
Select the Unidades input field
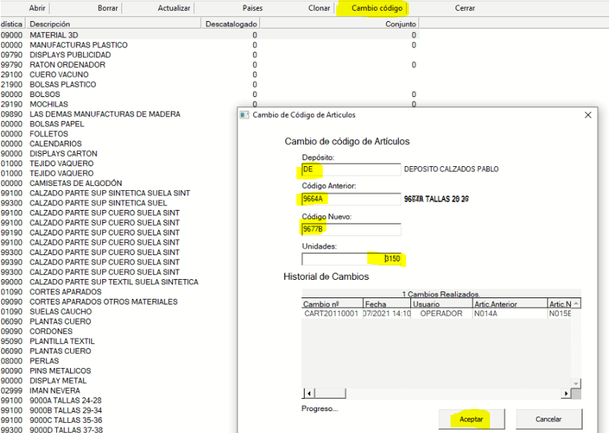(351, 259)
